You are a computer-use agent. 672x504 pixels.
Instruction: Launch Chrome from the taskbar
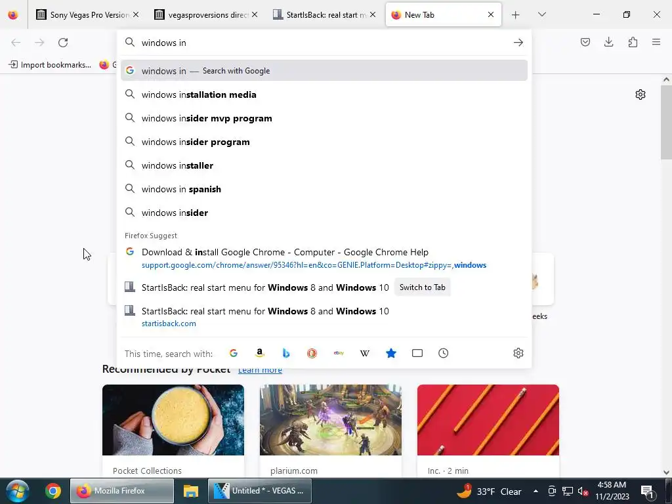(x=52, y=491)
